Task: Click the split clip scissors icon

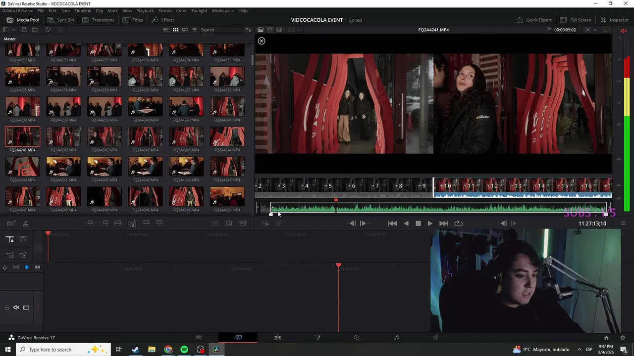Action: (26, 223)
